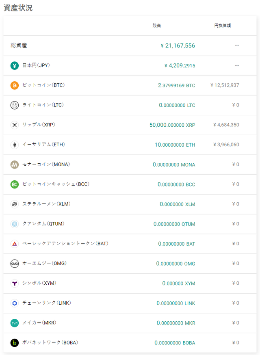260x355 pixels.
Task: Click the Stellar Lumens XLM icon
Action: 15,204
